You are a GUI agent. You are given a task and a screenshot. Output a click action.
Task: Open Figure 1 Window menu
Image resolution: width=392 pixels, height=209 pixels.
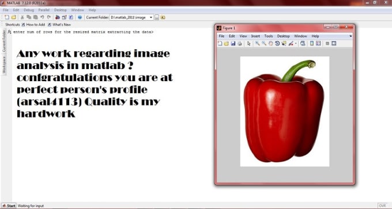(300, 36)
